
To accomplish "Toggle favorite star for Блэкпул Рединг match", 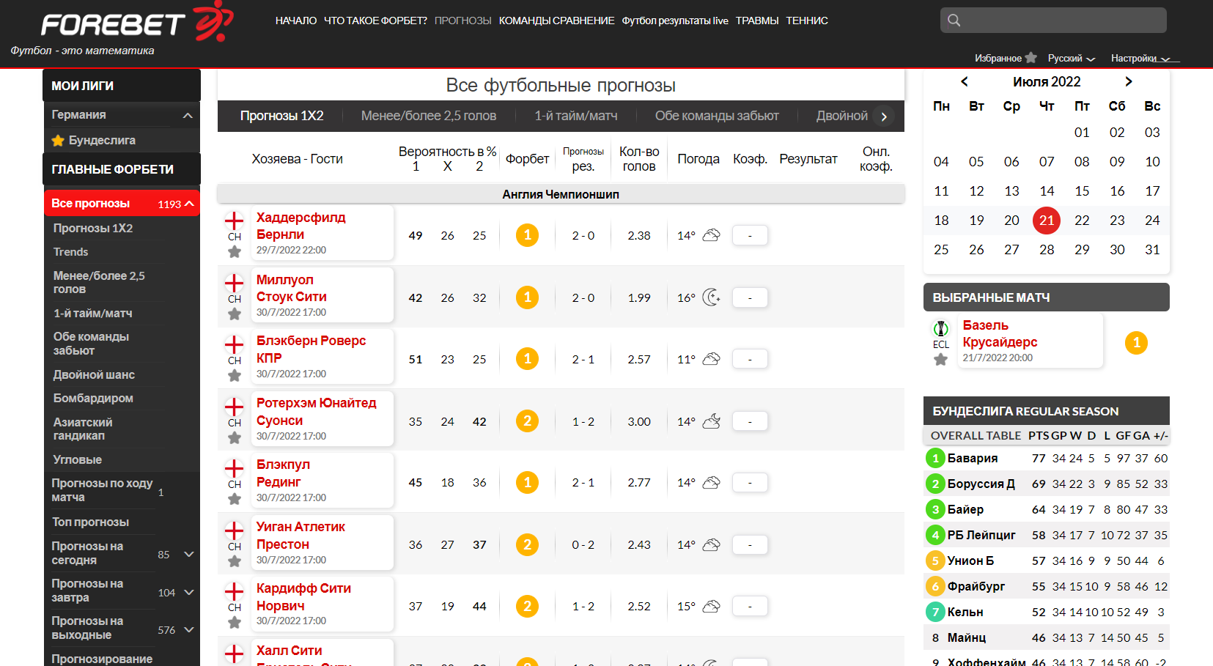I will [x=235, y=499].
